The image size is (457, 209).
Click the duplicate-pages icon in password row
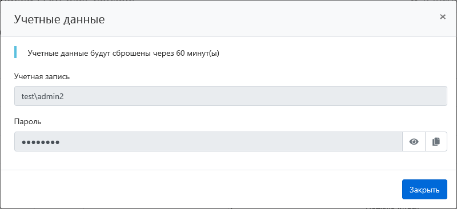tap(436, 142)
